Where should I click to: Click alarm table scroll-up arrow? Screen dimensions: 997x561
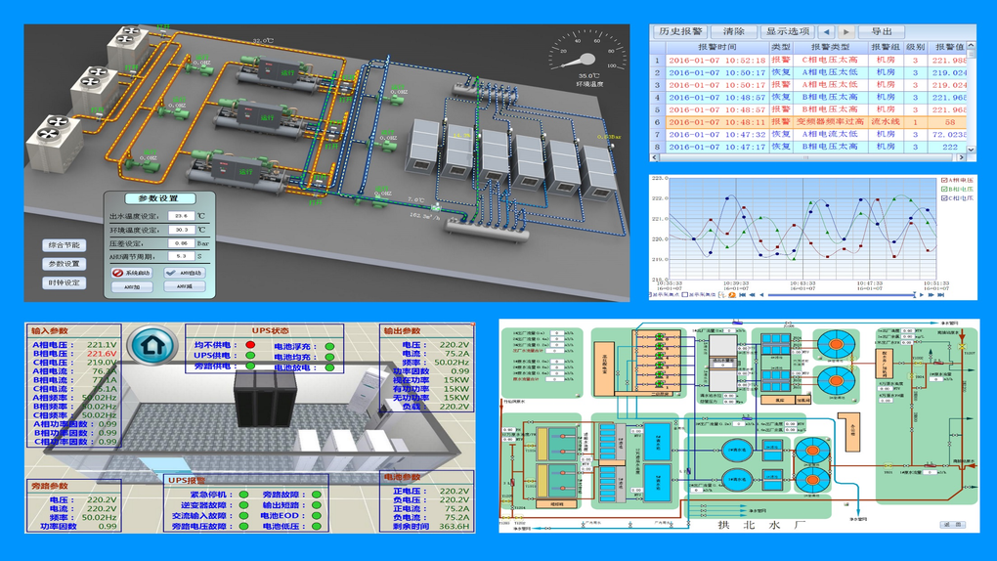pos(971,46)
